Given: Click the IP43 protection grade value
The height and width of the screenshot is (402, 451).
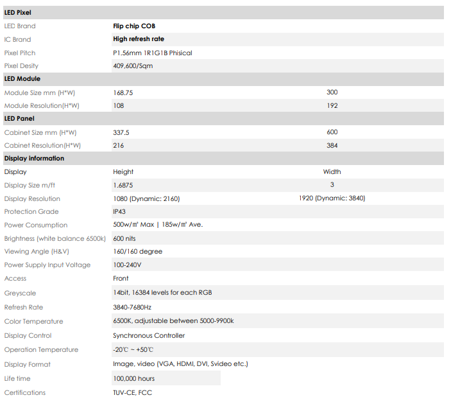Looking at the screenshot, I should click(119, 212).
